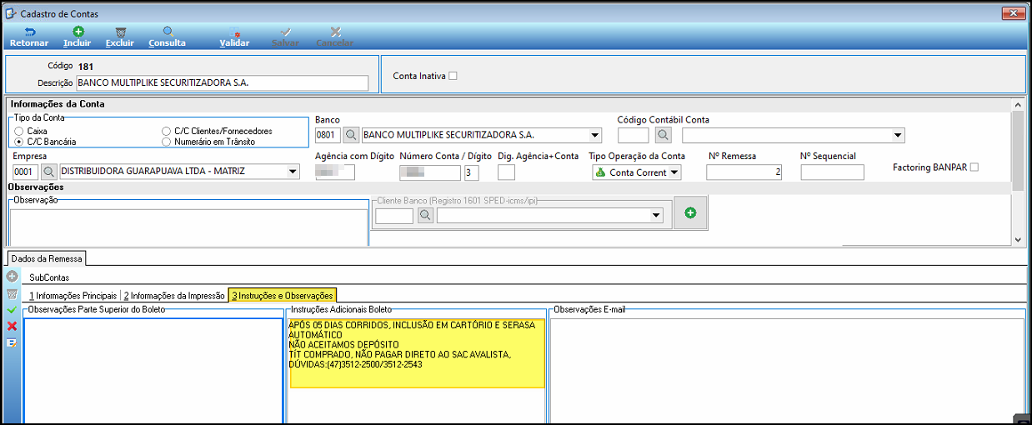
Task: Click search magnifier beside Empresa code
Action: 49,172
